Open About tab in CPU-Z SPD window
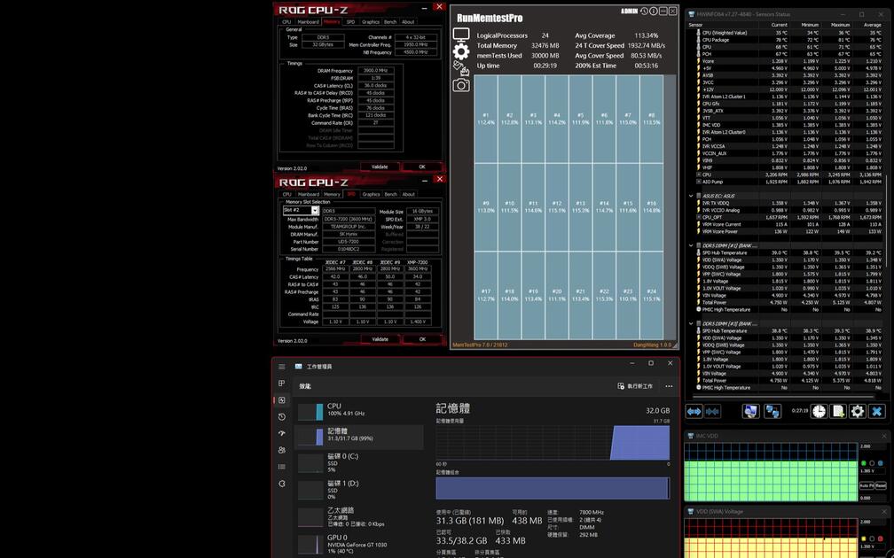The height and width of the screenshot is (558, 894). 409,194
